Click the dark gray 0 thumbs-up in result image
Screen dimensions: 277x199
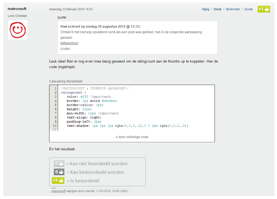59,172
